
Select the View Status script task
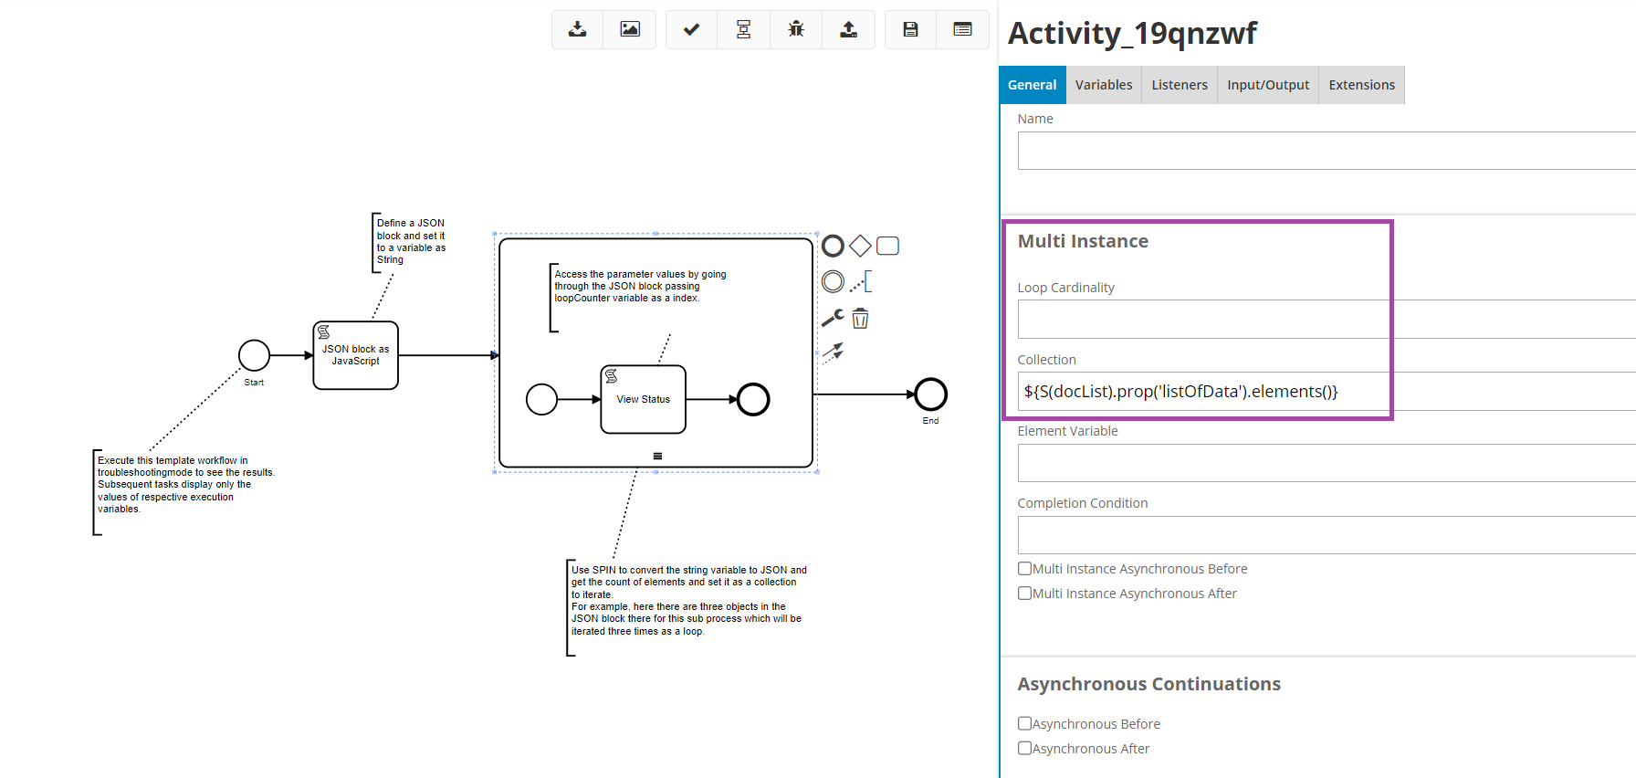tap(643, 399)
